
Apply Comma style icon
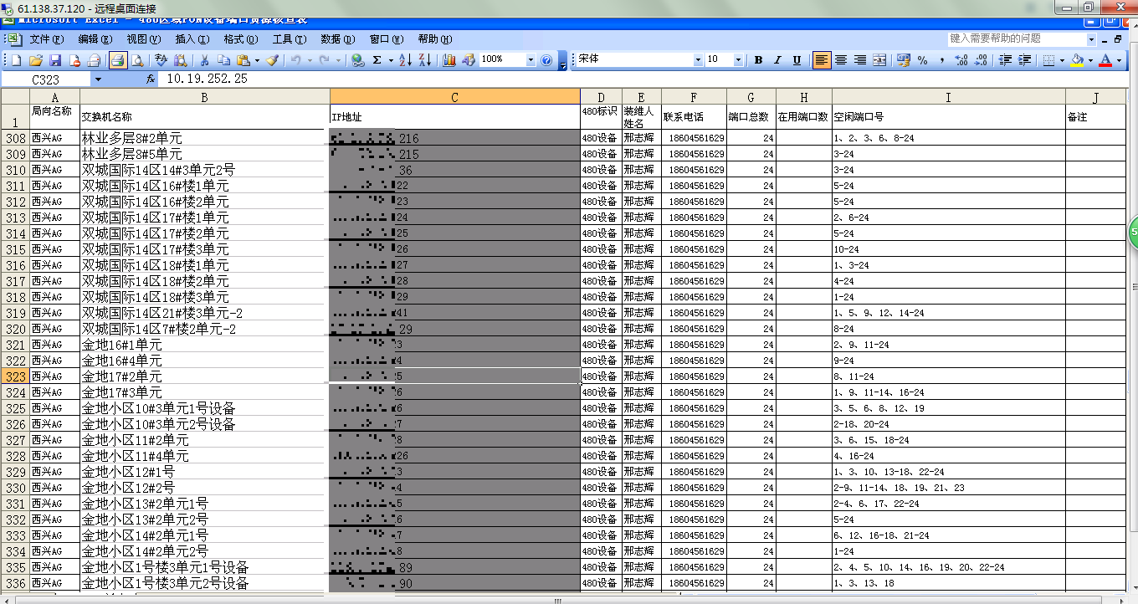(941, 60)
